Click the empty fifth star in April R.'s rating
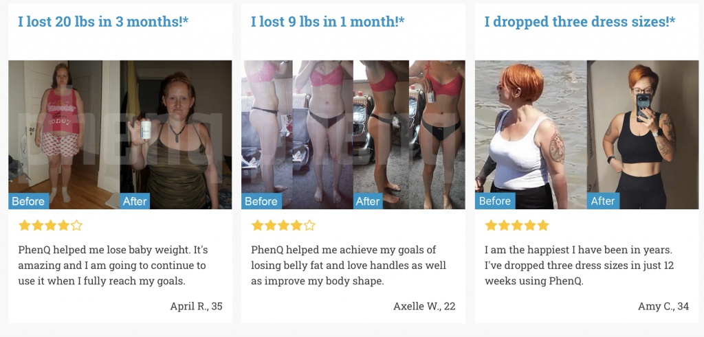704x337 pixels. 76,225
